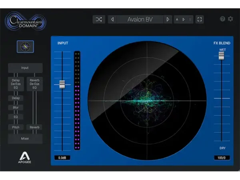Open the help question mark icon

tap(222, 19)
